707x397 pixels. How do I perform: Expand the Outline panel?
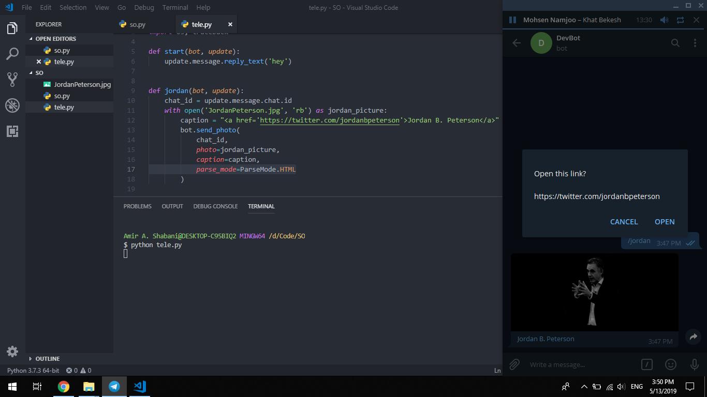coord(47,358)
